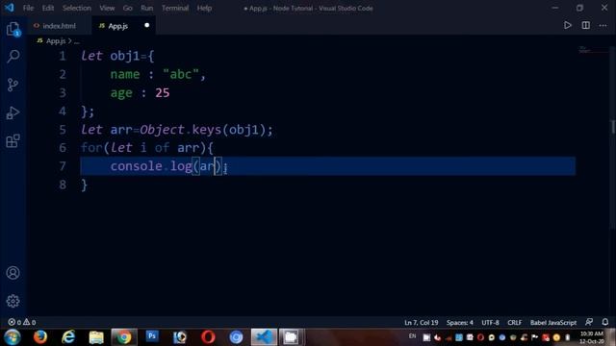This screenshot has height=346, width=616.
Task: Switch to the index.html tab
Action: pos(59,26)
